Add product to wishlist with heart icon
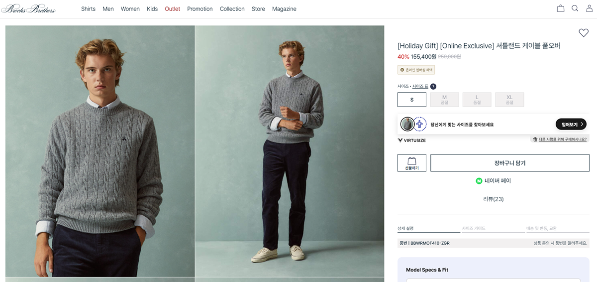The image size is (597, 282). (584, 33)
